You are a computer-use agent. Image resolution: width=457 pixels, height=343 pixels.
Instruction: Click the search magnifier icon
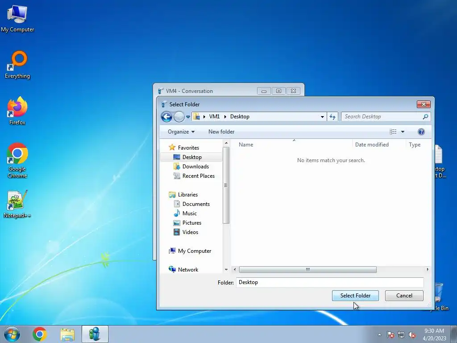[x=425, y=117]
